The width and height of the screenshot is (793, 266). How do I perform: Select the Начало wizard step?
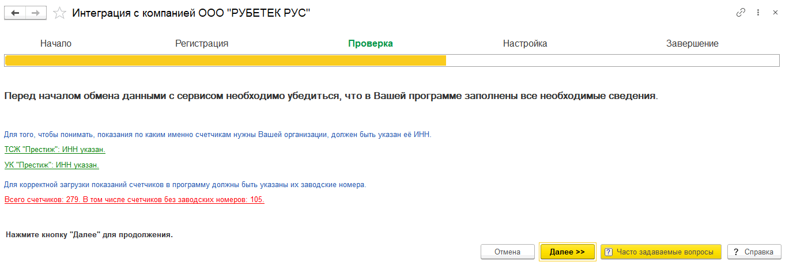(56, 44)
